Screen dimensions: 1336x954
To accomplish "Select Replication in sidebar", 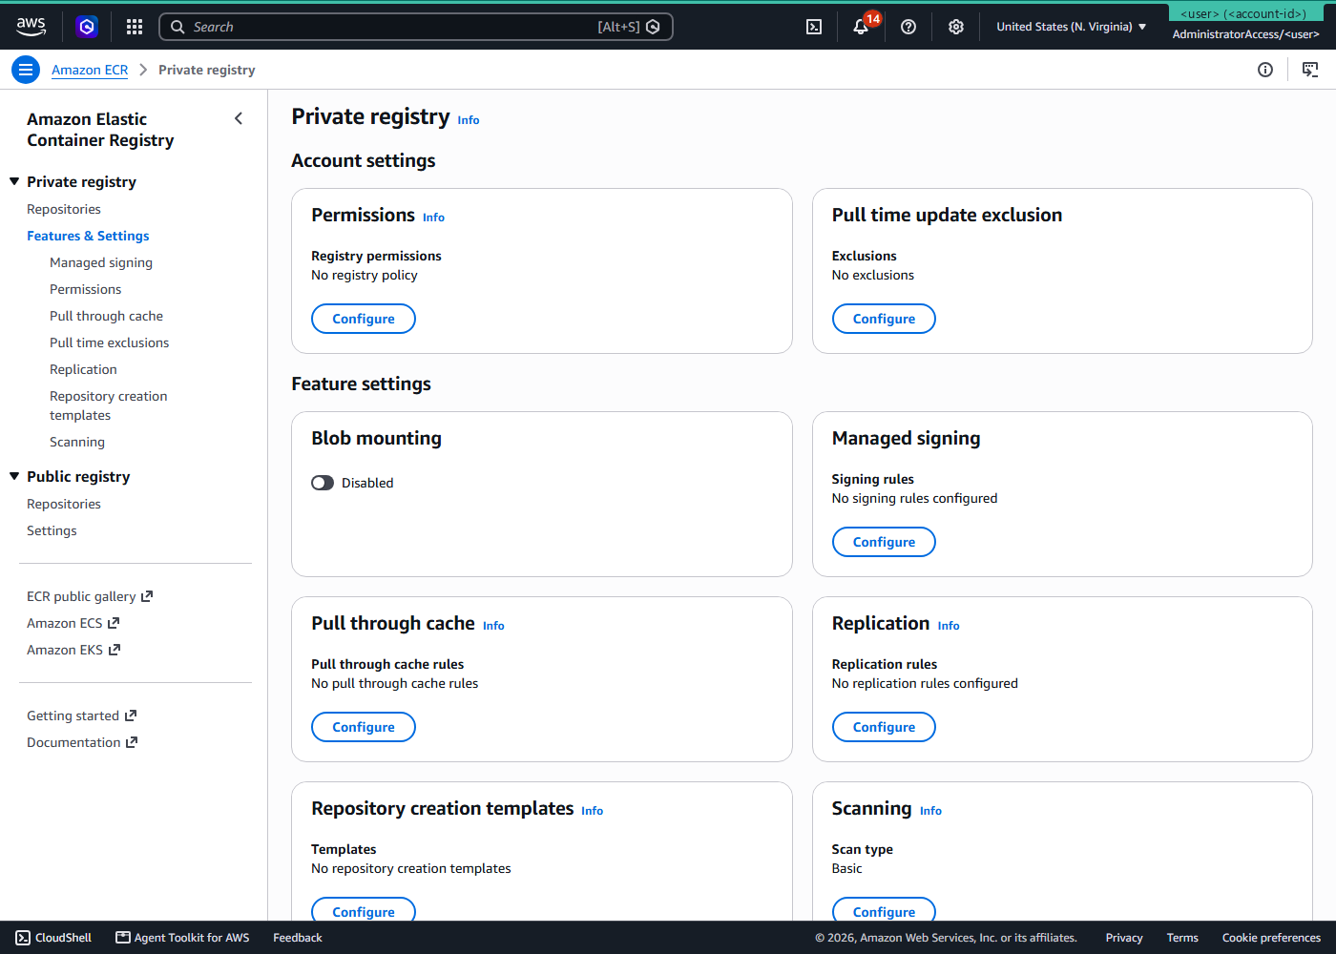I will coord(83,369).
